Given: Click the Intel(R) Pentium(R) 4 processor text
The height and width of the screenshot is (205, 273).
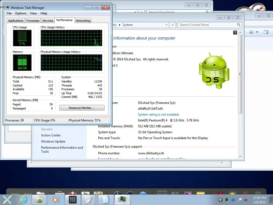Looking at the screenshot, I should (x=168, y=120).
